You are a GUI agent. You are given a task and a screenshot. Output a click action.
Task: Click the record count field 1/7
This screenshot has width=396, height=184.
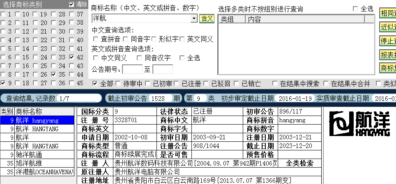point(79,98)
